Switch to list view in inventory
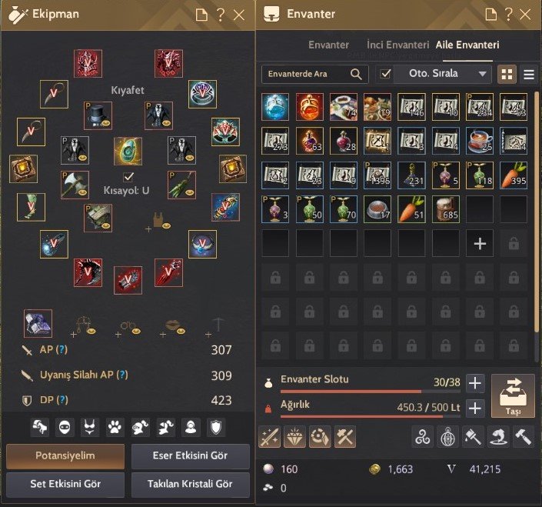Viewport: 542px width, 507px height. [528, 74]
